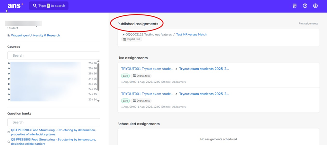Open the user account profile icon
Viewport: 327px width, 145px height.
click(315, 6)
